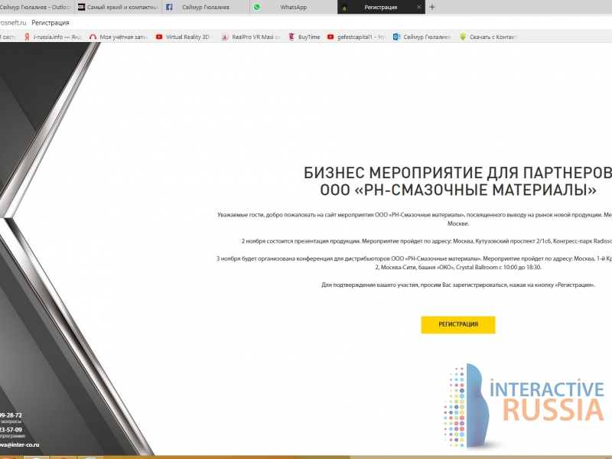Open the gefestcapital1 YouTube bookmark
612x459 pixels.
(x=356, y=37)
